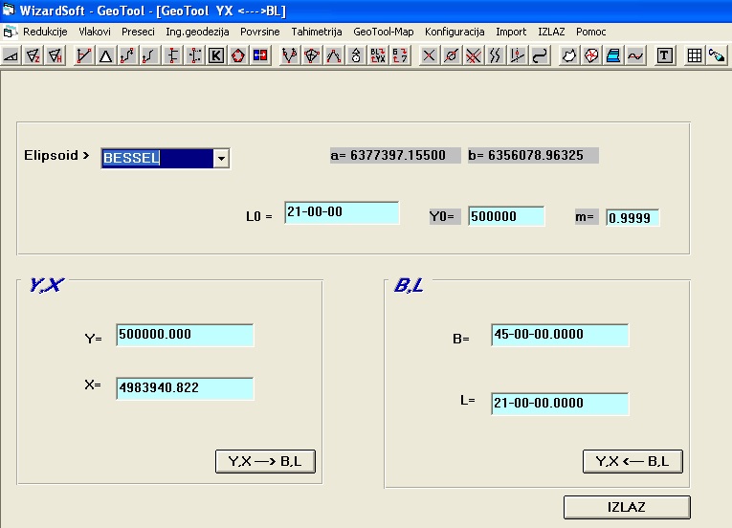
Task: Click the IZLAZ exit button
Action: pyautogui.click(x=626, y=507)
